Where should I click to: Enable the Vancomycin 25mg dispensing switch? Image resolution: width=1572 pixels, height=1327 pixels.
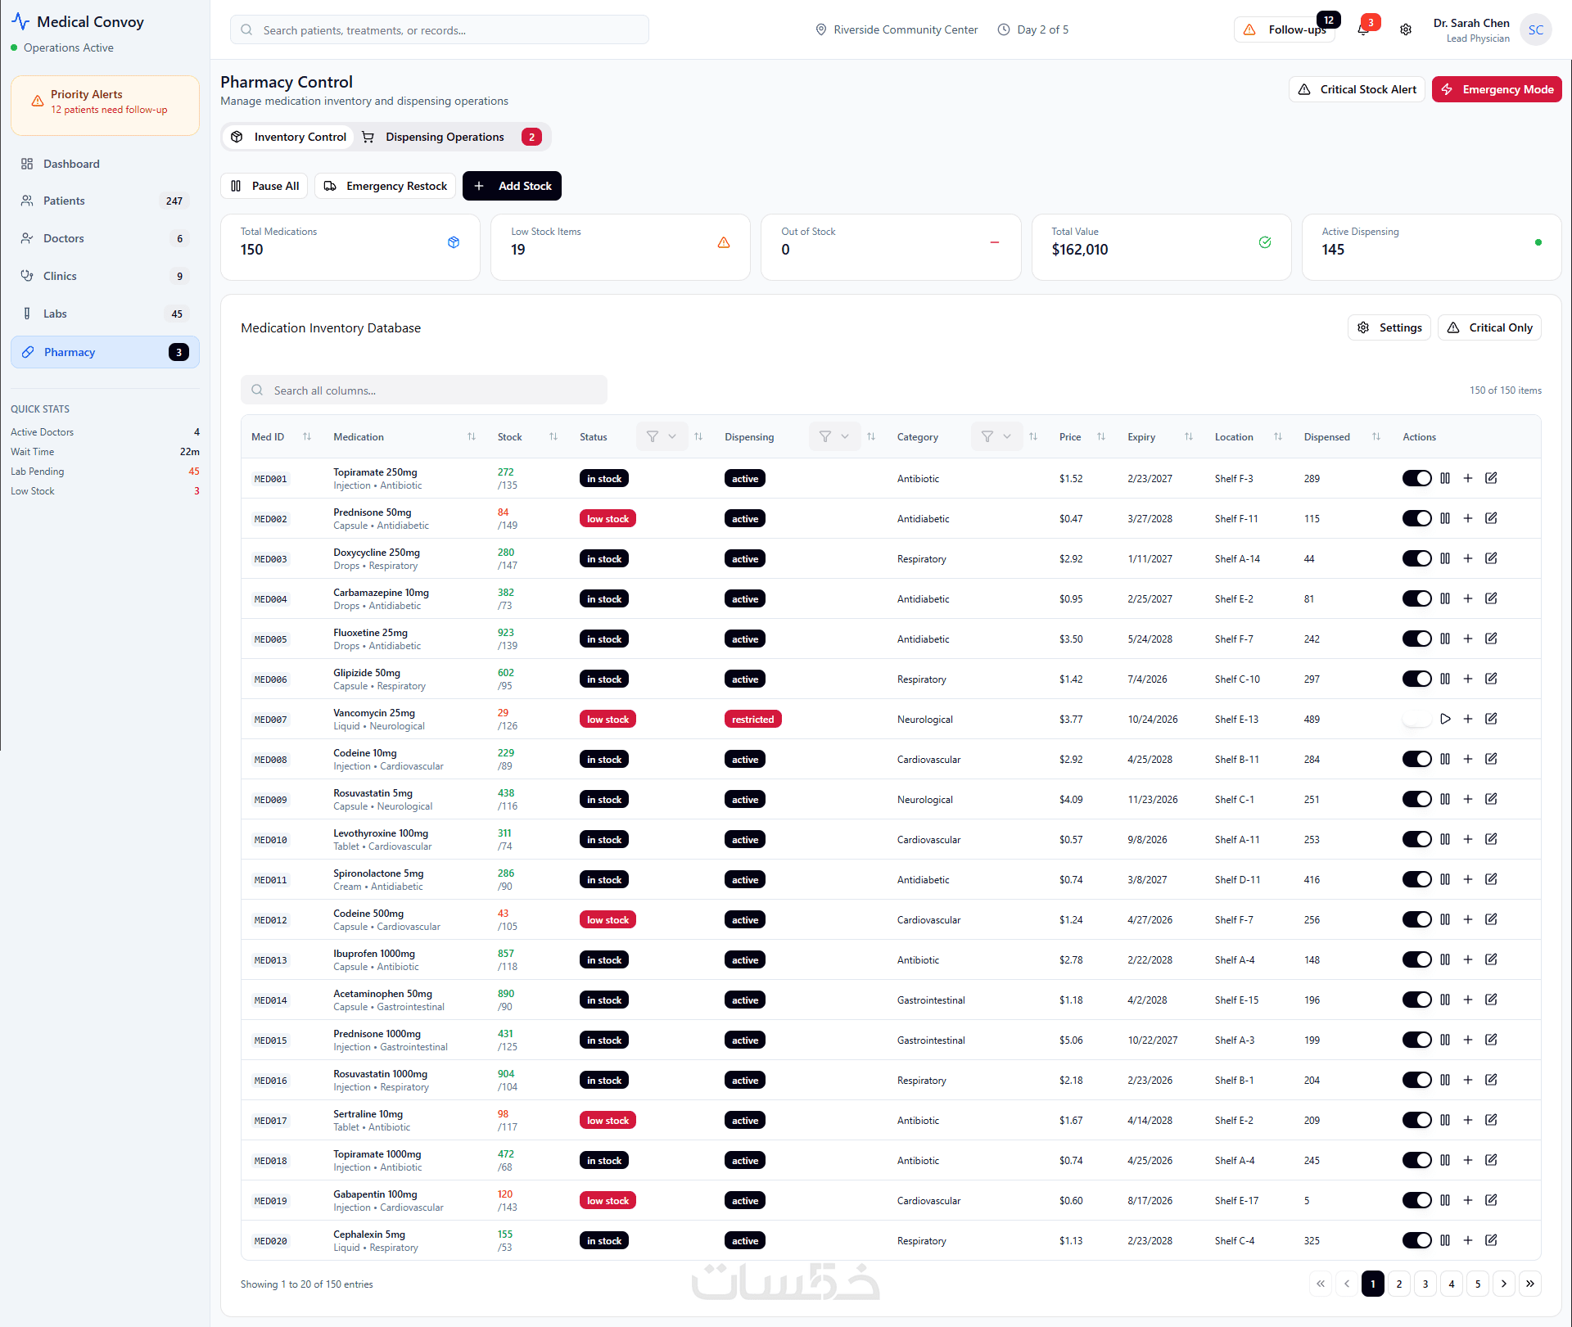(1416, 720)
